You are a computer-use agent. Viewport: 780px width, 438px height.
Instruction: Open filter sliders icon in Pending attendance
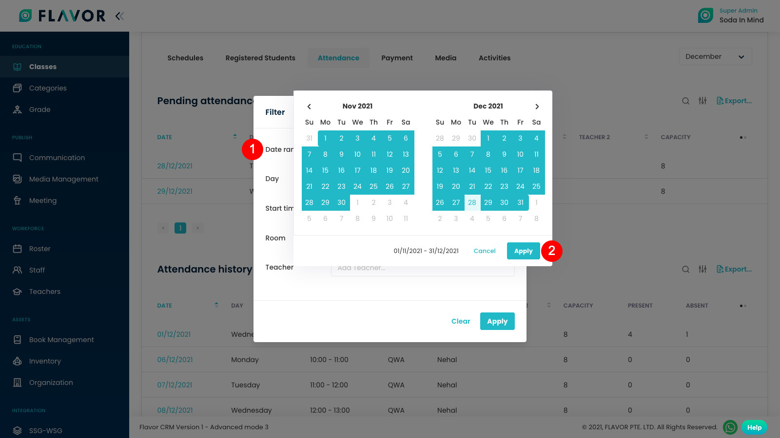coord(702,101)
